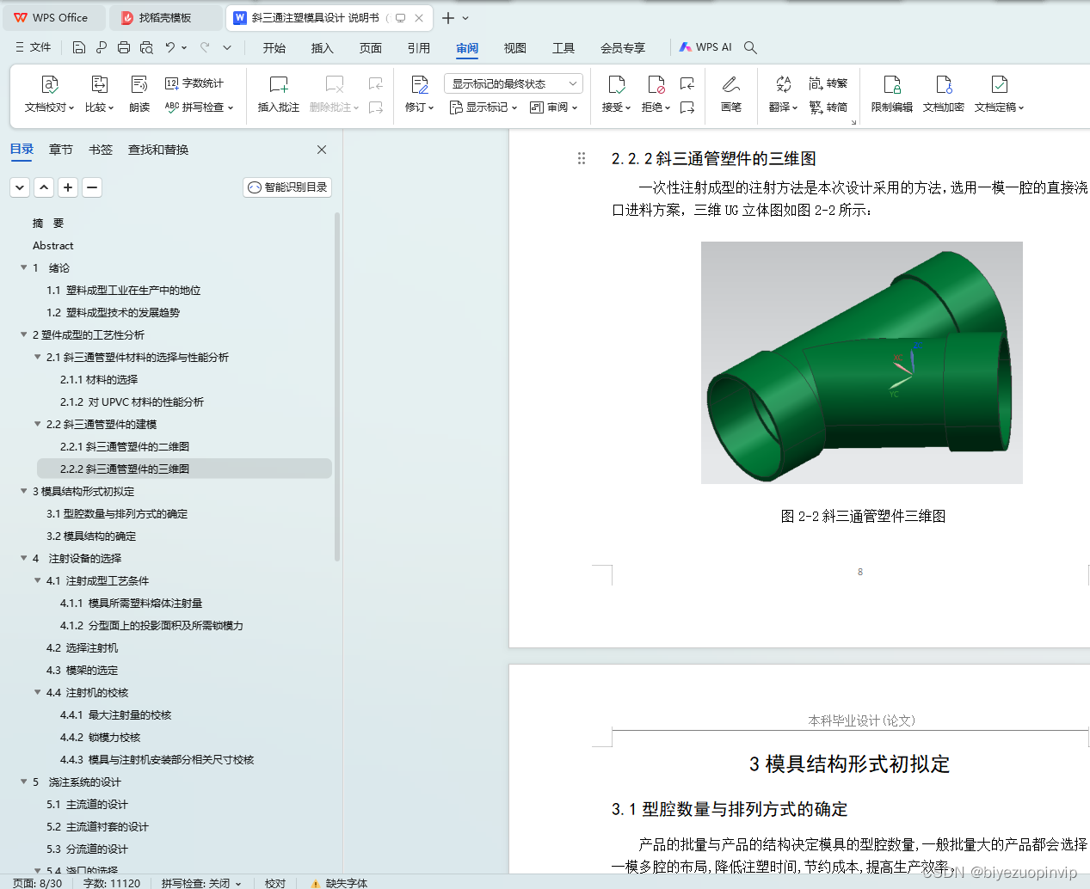
Task: Click the green 3D pipe model image
Action: [x=862, y=363]
